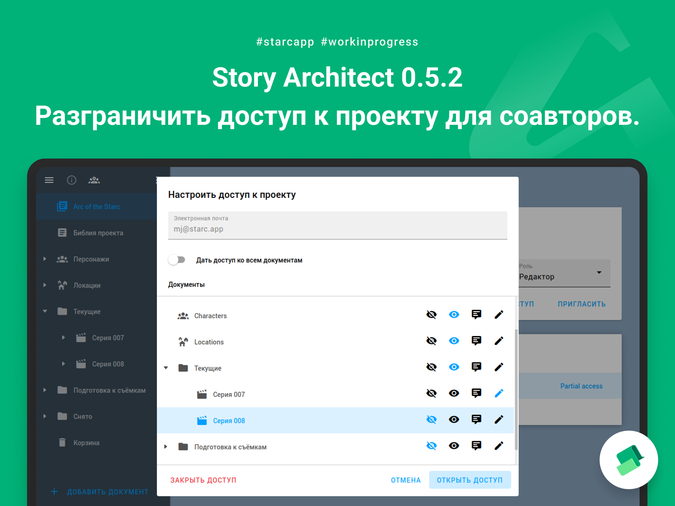The width and height of the screenshot is (675, 506).
Task: Set Серия 008 to read-only eye
Action: point(454,419)
